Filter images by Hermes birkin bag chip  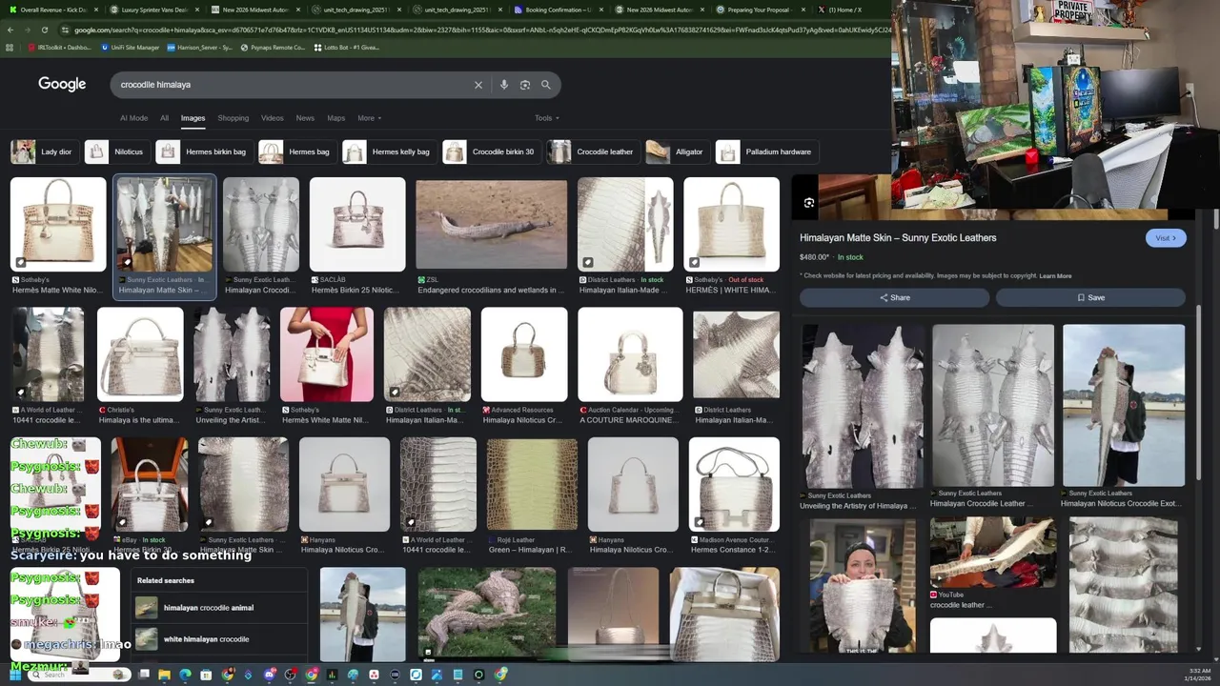(204, 151)
